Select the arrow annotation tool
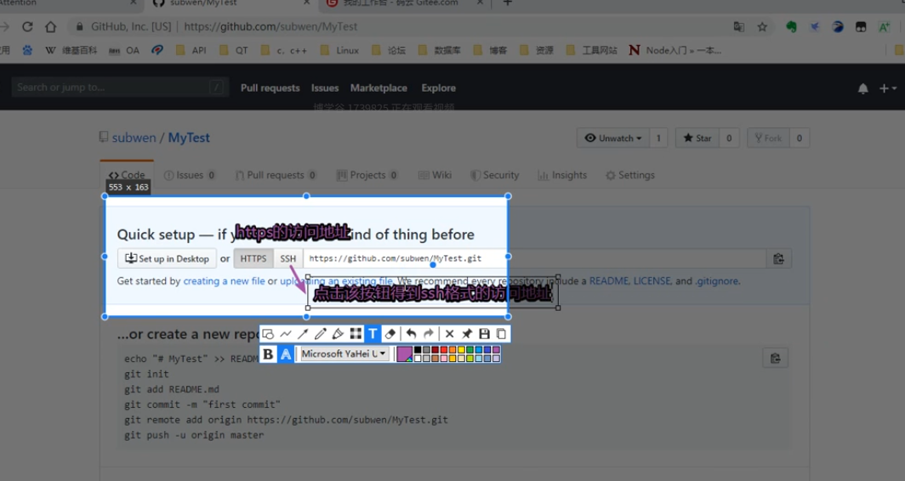This screenshot has width=905, height=481. point(303,334)
